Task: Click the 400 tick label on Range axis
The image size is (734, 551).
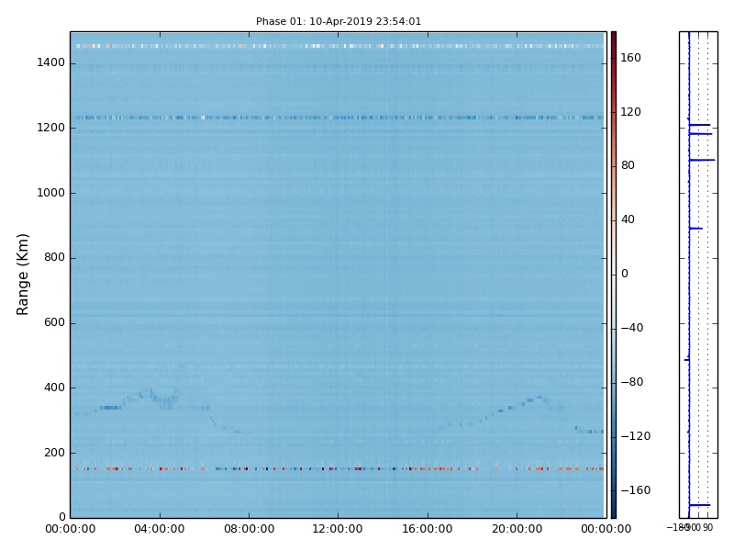Action: pos(54,388)
